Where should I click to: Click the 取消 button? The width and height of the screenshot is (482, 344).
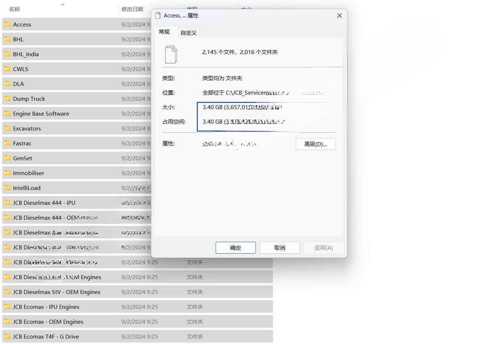coord(279,248)
